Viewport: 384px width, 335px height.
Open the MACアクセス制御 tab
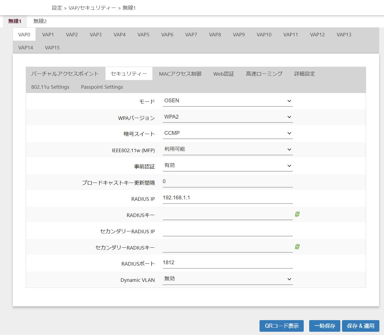tap(180, 74)
